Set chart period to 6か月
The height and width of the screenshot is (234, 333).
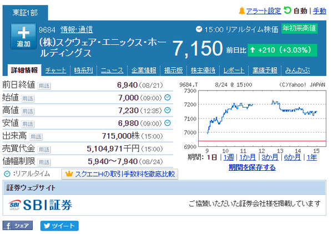pyautogui.click(x=292, y=157)
